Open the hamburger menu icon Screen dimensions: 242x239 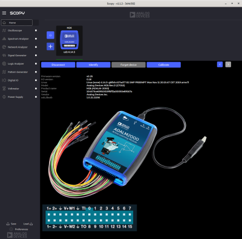point(4,13)
